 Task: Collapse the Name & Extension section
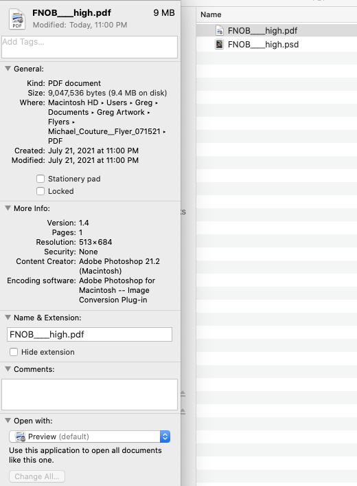8,318
